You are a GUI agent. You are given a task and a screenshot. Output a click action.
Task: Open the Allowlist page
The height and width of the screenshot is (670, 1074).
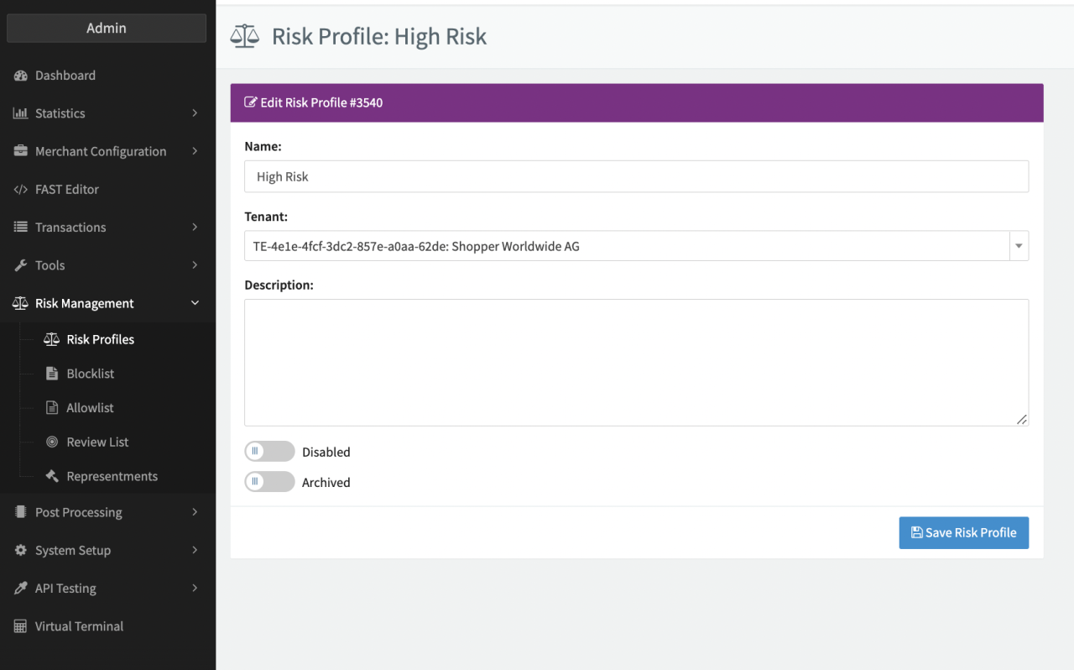click(x=90, y=408)
